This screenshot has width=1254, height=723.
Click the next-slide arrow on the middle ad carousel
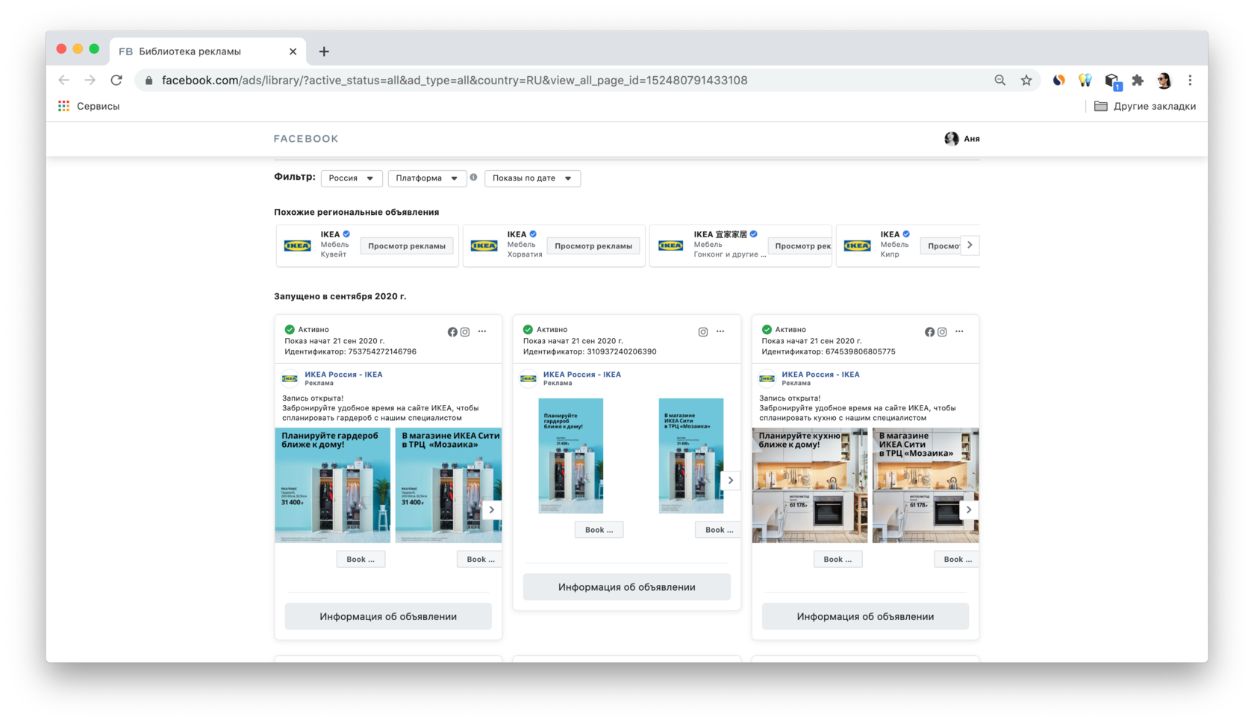tap(731, 481)
